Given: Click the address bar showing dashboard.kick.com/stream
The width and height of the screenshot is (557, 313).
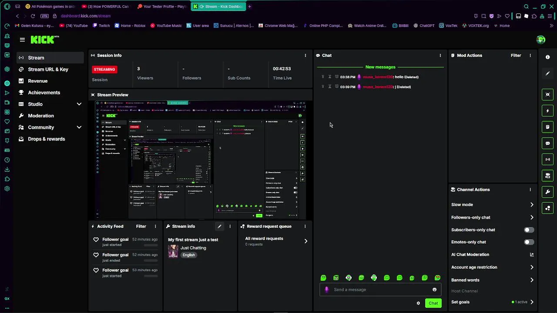Looking at the screenshot, I should click(85, 16).
